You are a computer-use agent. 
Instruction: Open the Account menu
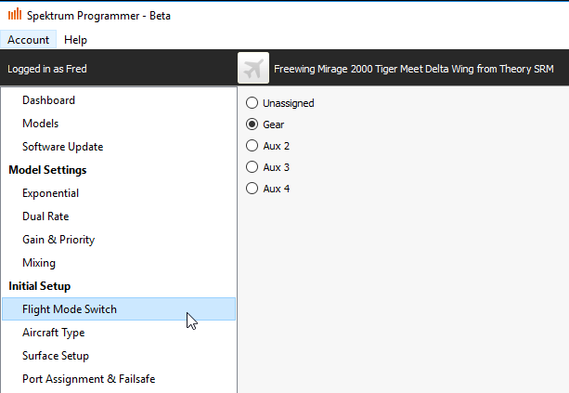(28, 40)
